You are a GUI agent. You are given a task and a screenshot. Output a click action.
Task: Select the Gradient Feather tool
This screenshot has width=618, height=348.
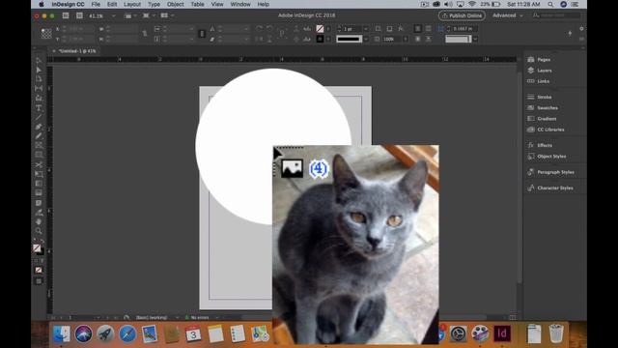(x=39, y=193)
